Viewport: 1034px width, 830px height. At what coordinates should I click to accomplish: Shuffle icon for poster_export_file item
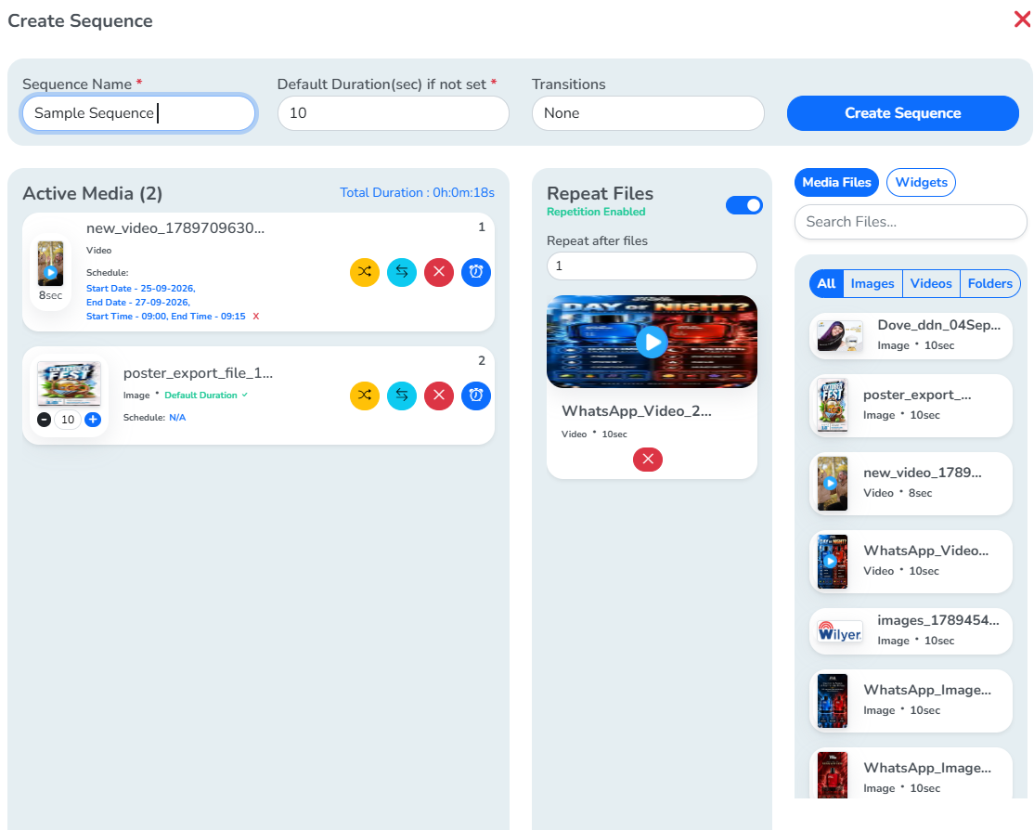point(365,396)
